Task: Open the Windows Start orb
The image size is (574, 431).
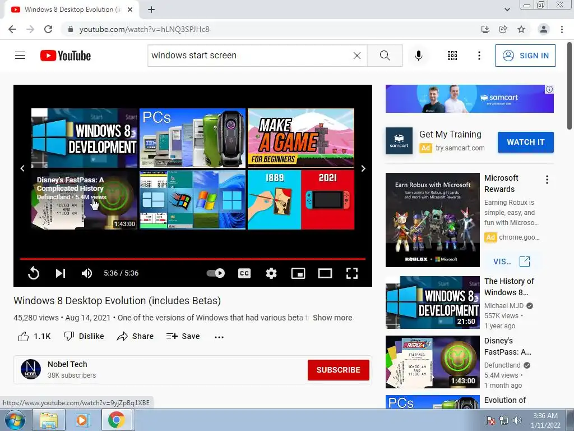Action: 14,420
